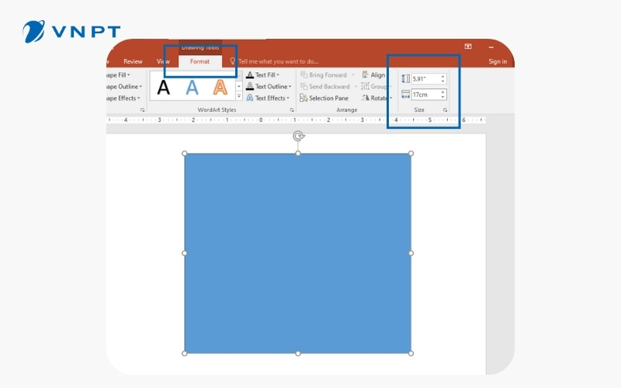The width and height of the screenshot is (621, 388).
Task: Click the VNPT logo
Action: point(71,31)
